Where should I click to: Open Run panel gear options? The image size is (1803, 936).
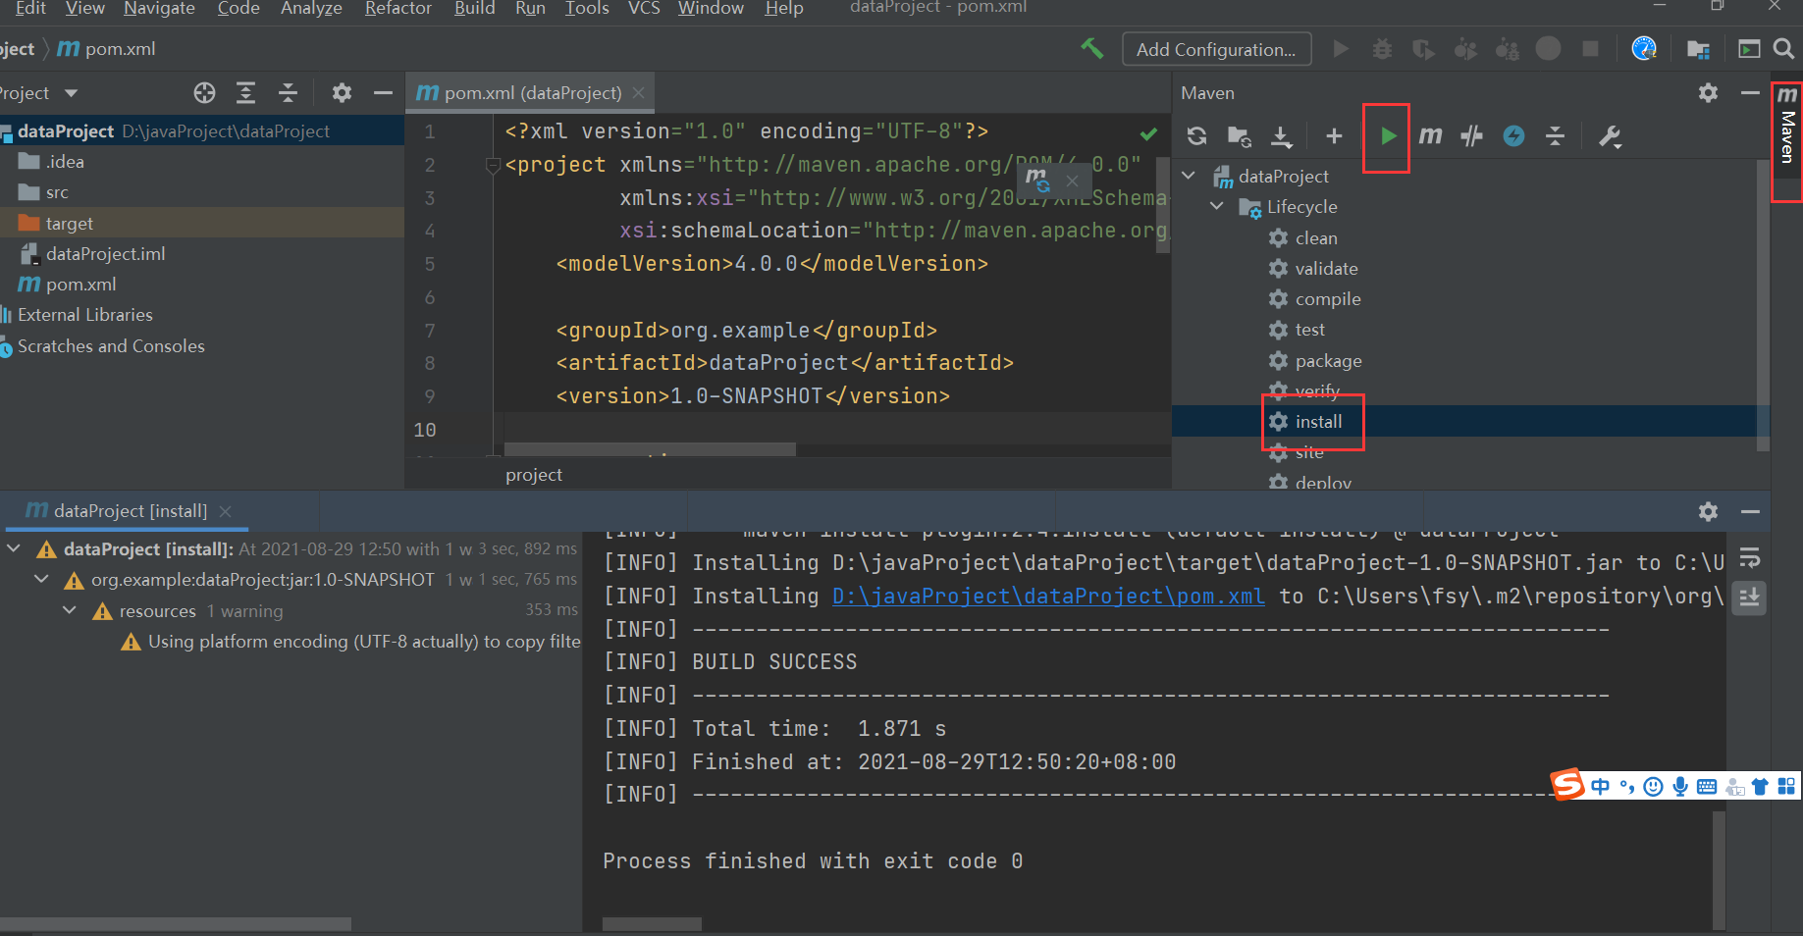click(1708, 511)
